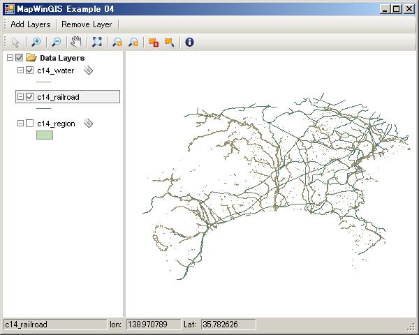Click the Zoom to Previous Extent icon
419x335 pixels.
click(x=117, y=42)
